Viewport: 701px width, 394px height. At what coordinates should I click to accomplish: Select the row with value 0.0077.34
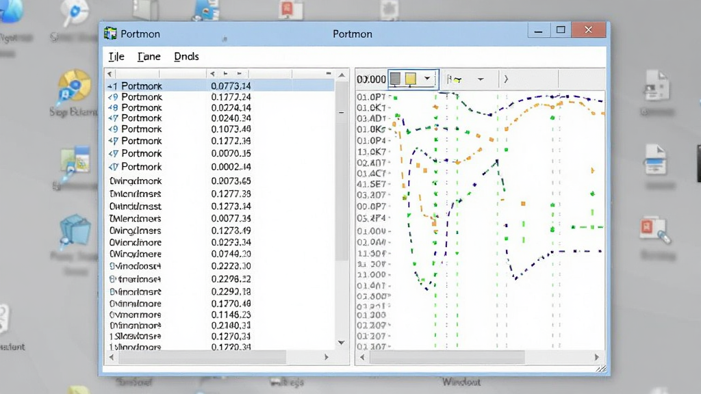point(220,218)
